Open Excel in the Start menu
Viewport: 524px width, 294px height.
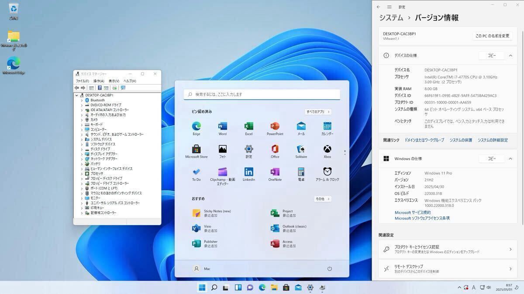click(x=249, y=128)
